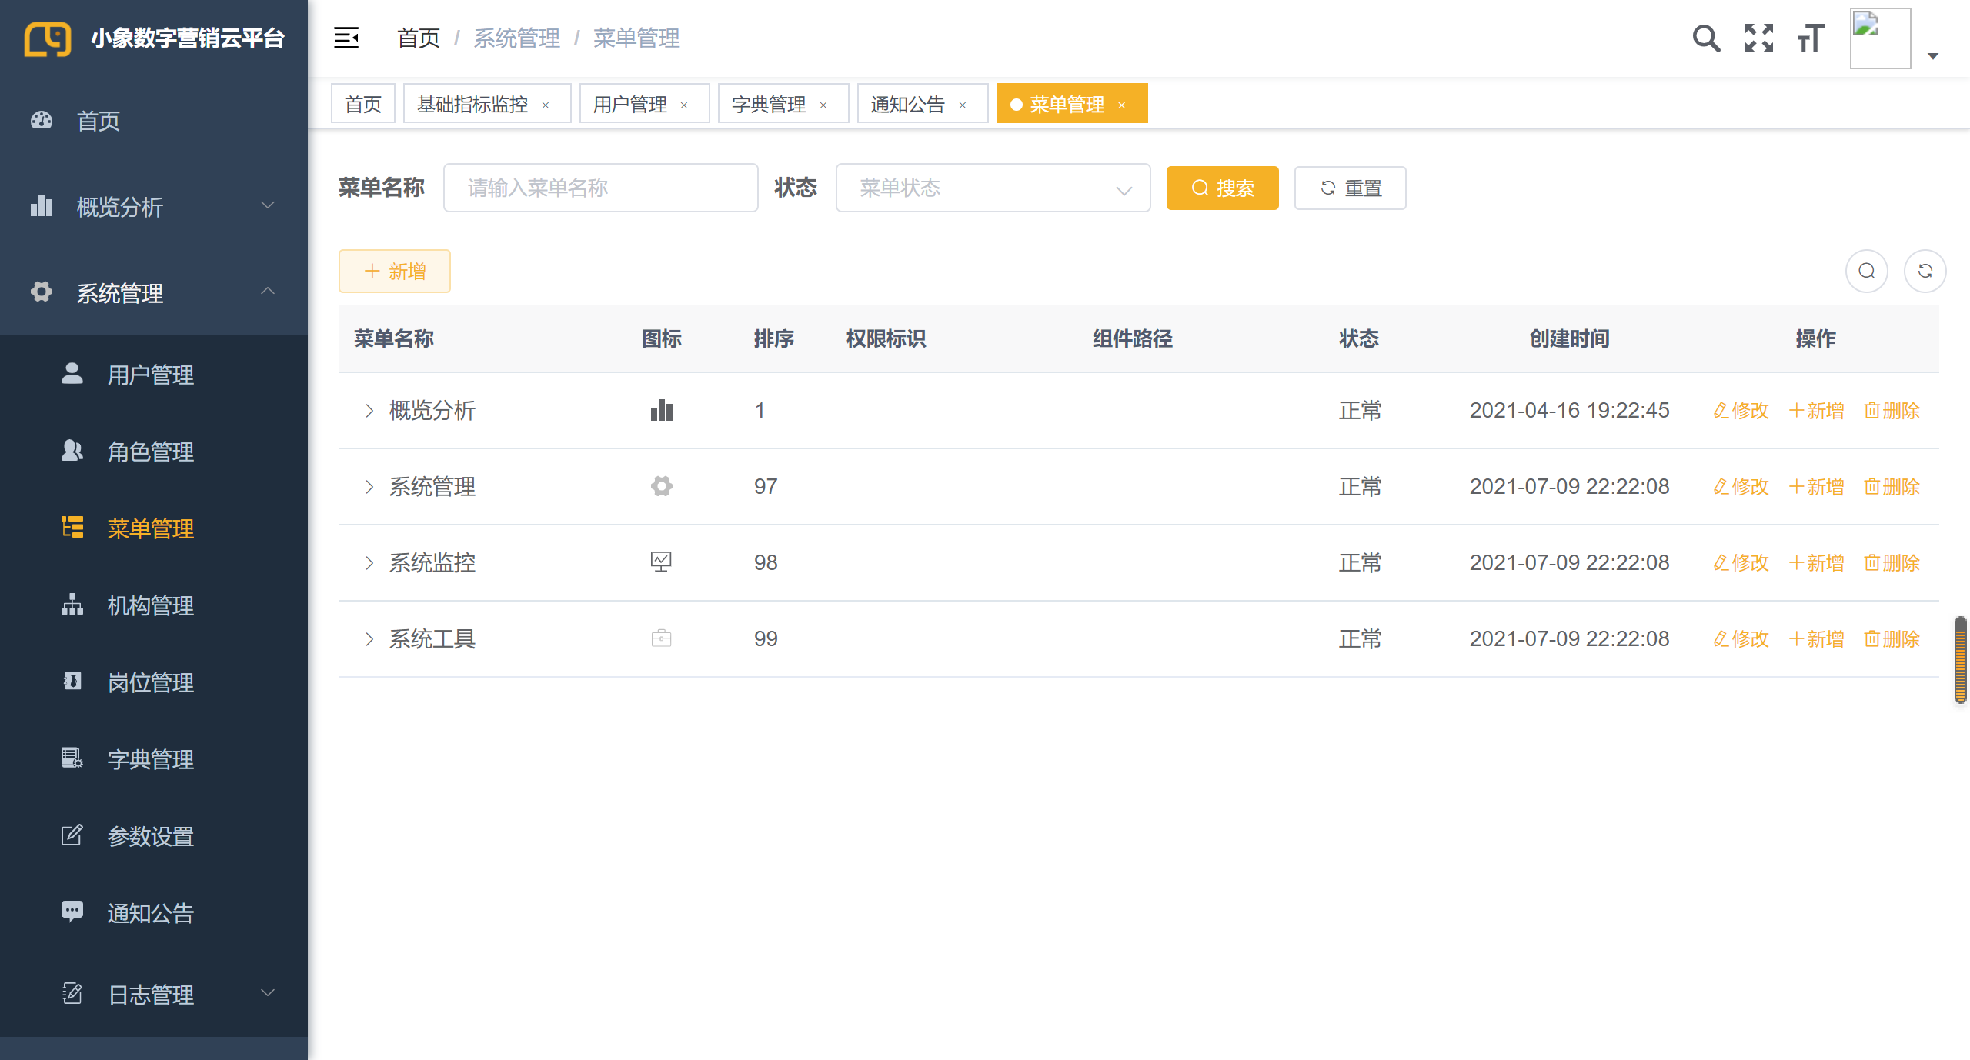Expand the 系统监控 table row
Image resolution: width=1970 pixels, height=1060 pixels.
369,563
